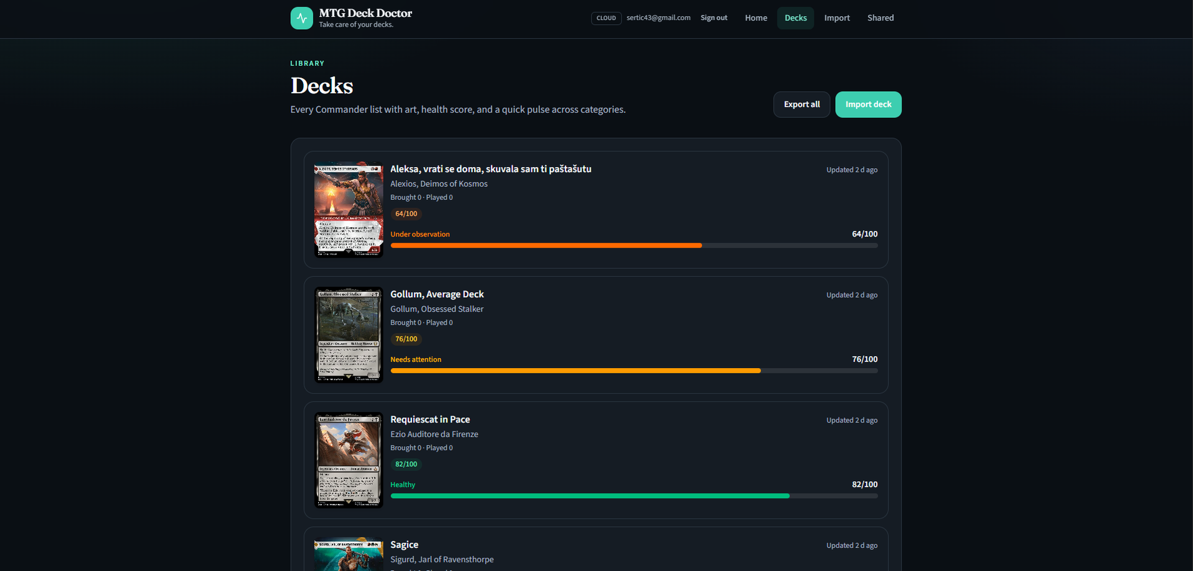The image size is (1193, 571).
Task: Go to the Import nav tab
Action: coord(837,18)
